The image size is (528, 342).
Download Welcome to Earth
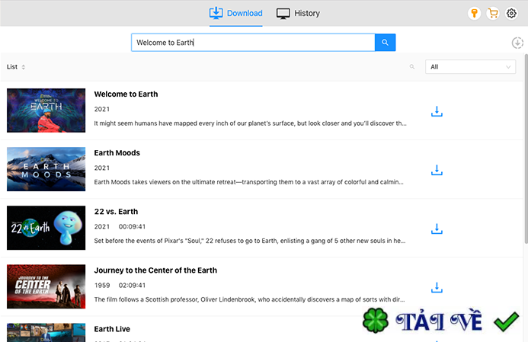437,111
